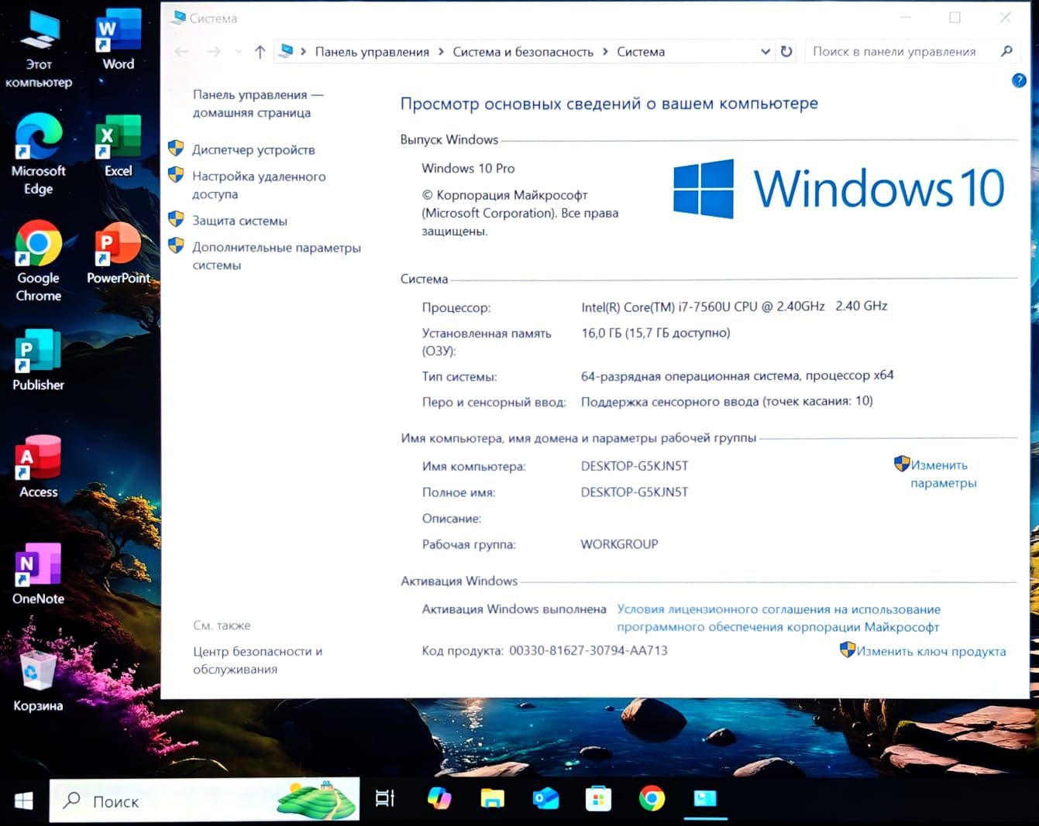Click Изменить ключ продукта
Viewport: 1039px width, 826px height.
point(931,651)
